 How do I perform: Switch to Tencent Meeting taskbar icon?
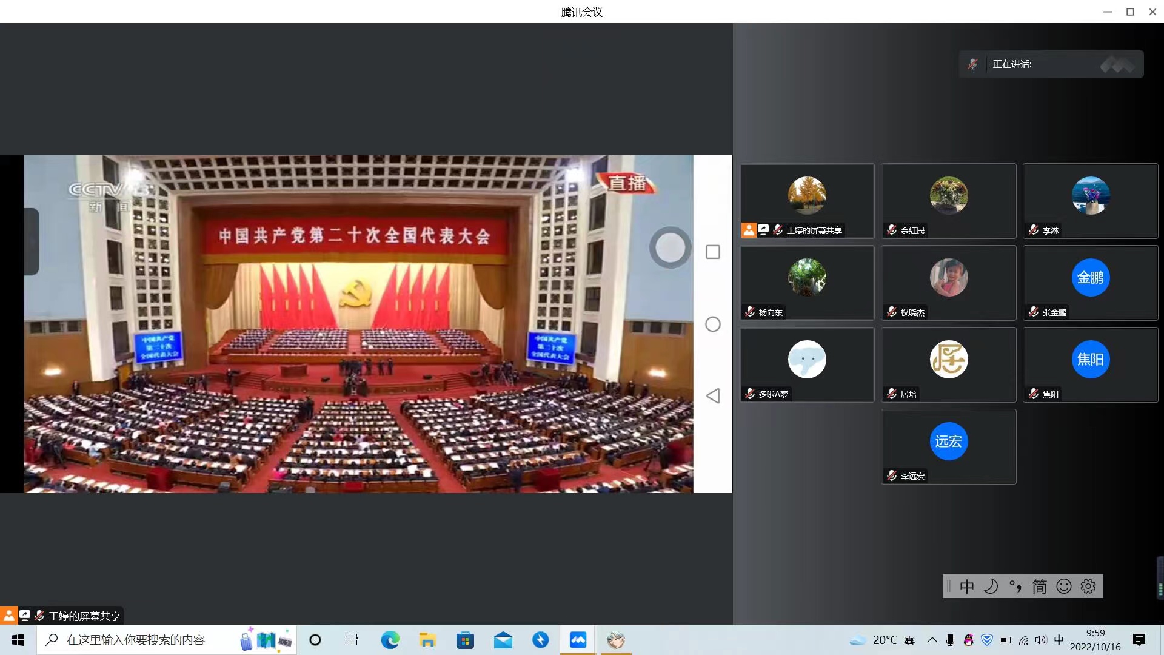coord(578,640)
